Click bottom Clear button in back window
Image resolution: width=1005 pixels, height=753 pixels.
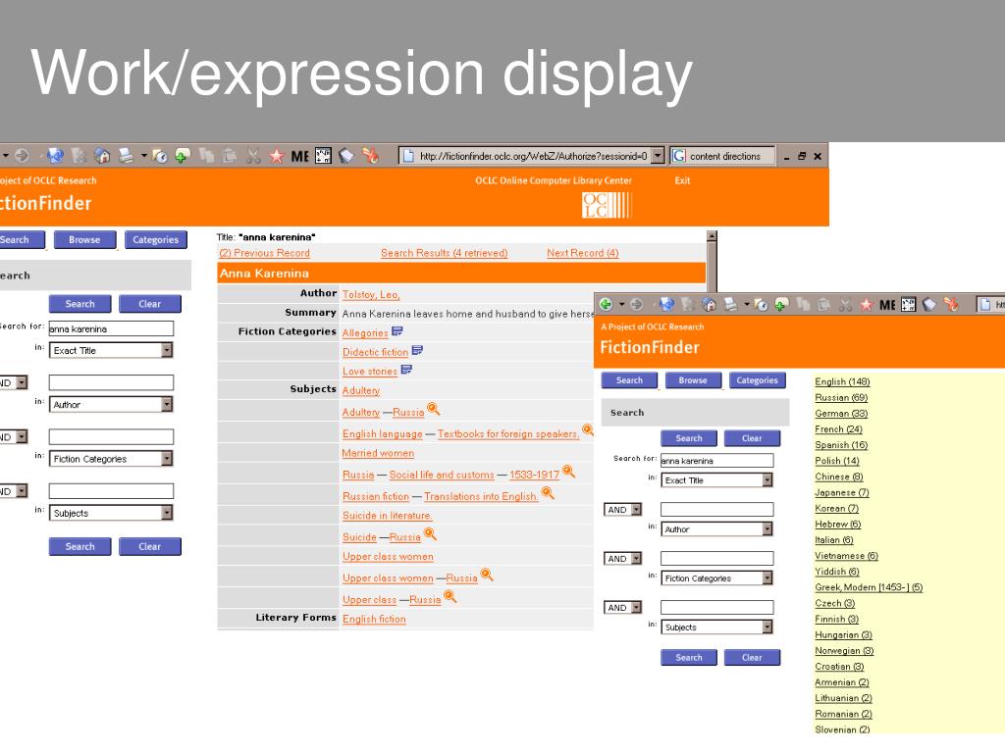click(x=150, y=546)
